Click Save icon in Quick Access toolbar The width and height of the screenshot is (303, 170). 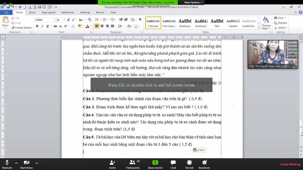coord(8,7)
